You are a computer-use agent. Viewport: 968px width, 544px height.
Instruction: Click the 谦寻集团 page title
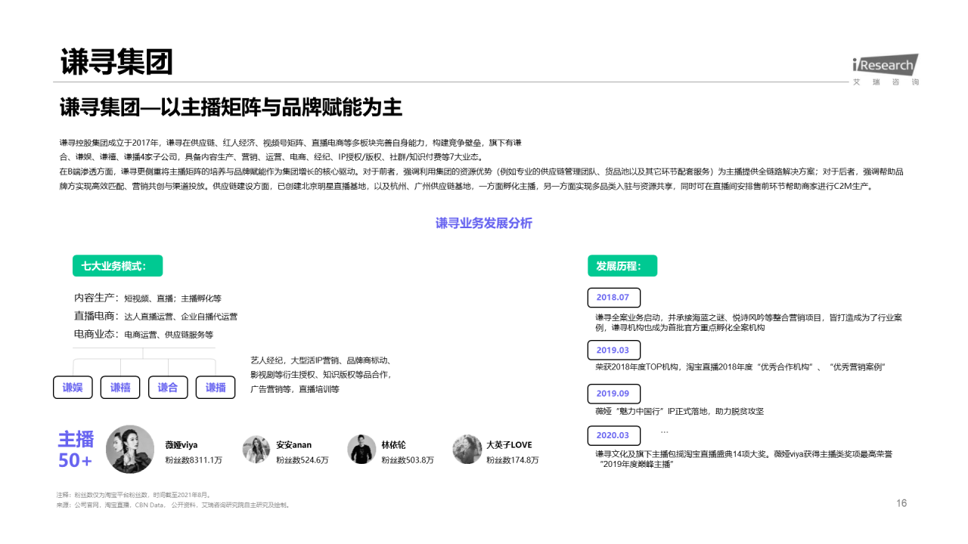(116, 62)
